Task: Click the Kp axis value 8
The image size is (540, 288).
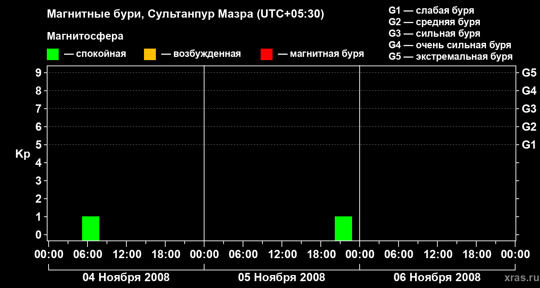Action: click(x=39, y=91)
